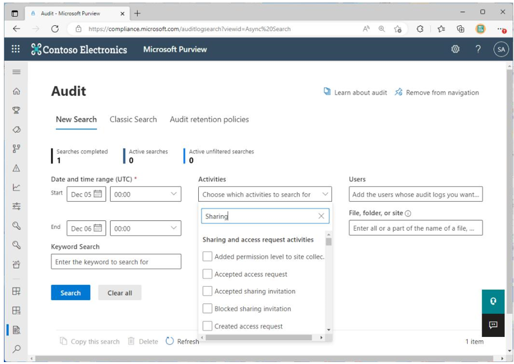
Task: Tick the Created access request checkbox
Action: click(x=207, y=326)
